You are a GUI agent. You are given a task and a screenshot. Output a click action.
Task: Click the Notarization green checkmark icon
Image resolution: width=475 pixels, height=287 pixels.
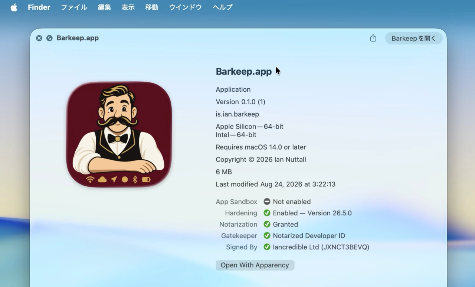click(267, 224)
